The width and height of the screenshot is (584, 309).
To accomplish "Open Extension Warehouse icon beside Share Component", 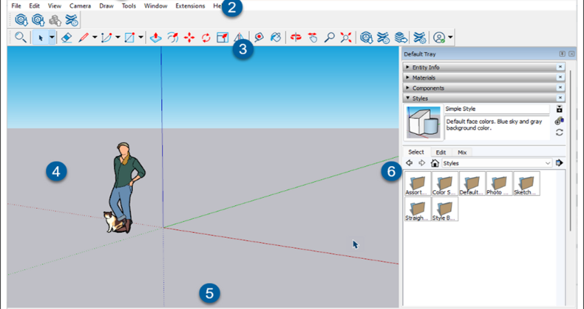I will [71, 20].
